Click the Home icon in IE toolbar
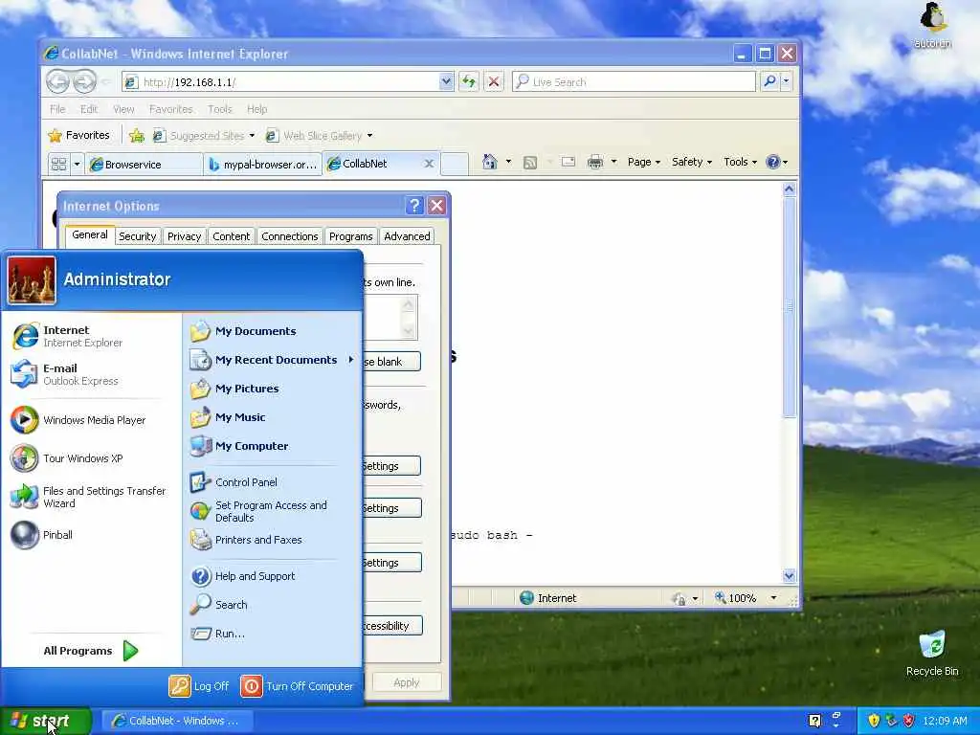 click(489, 163)
